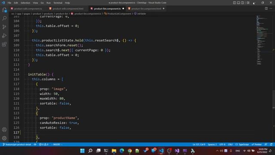Screen dimensions: 275x155
Task: Click '"productName"' string on line 124
Action: (x=64, y=118)
